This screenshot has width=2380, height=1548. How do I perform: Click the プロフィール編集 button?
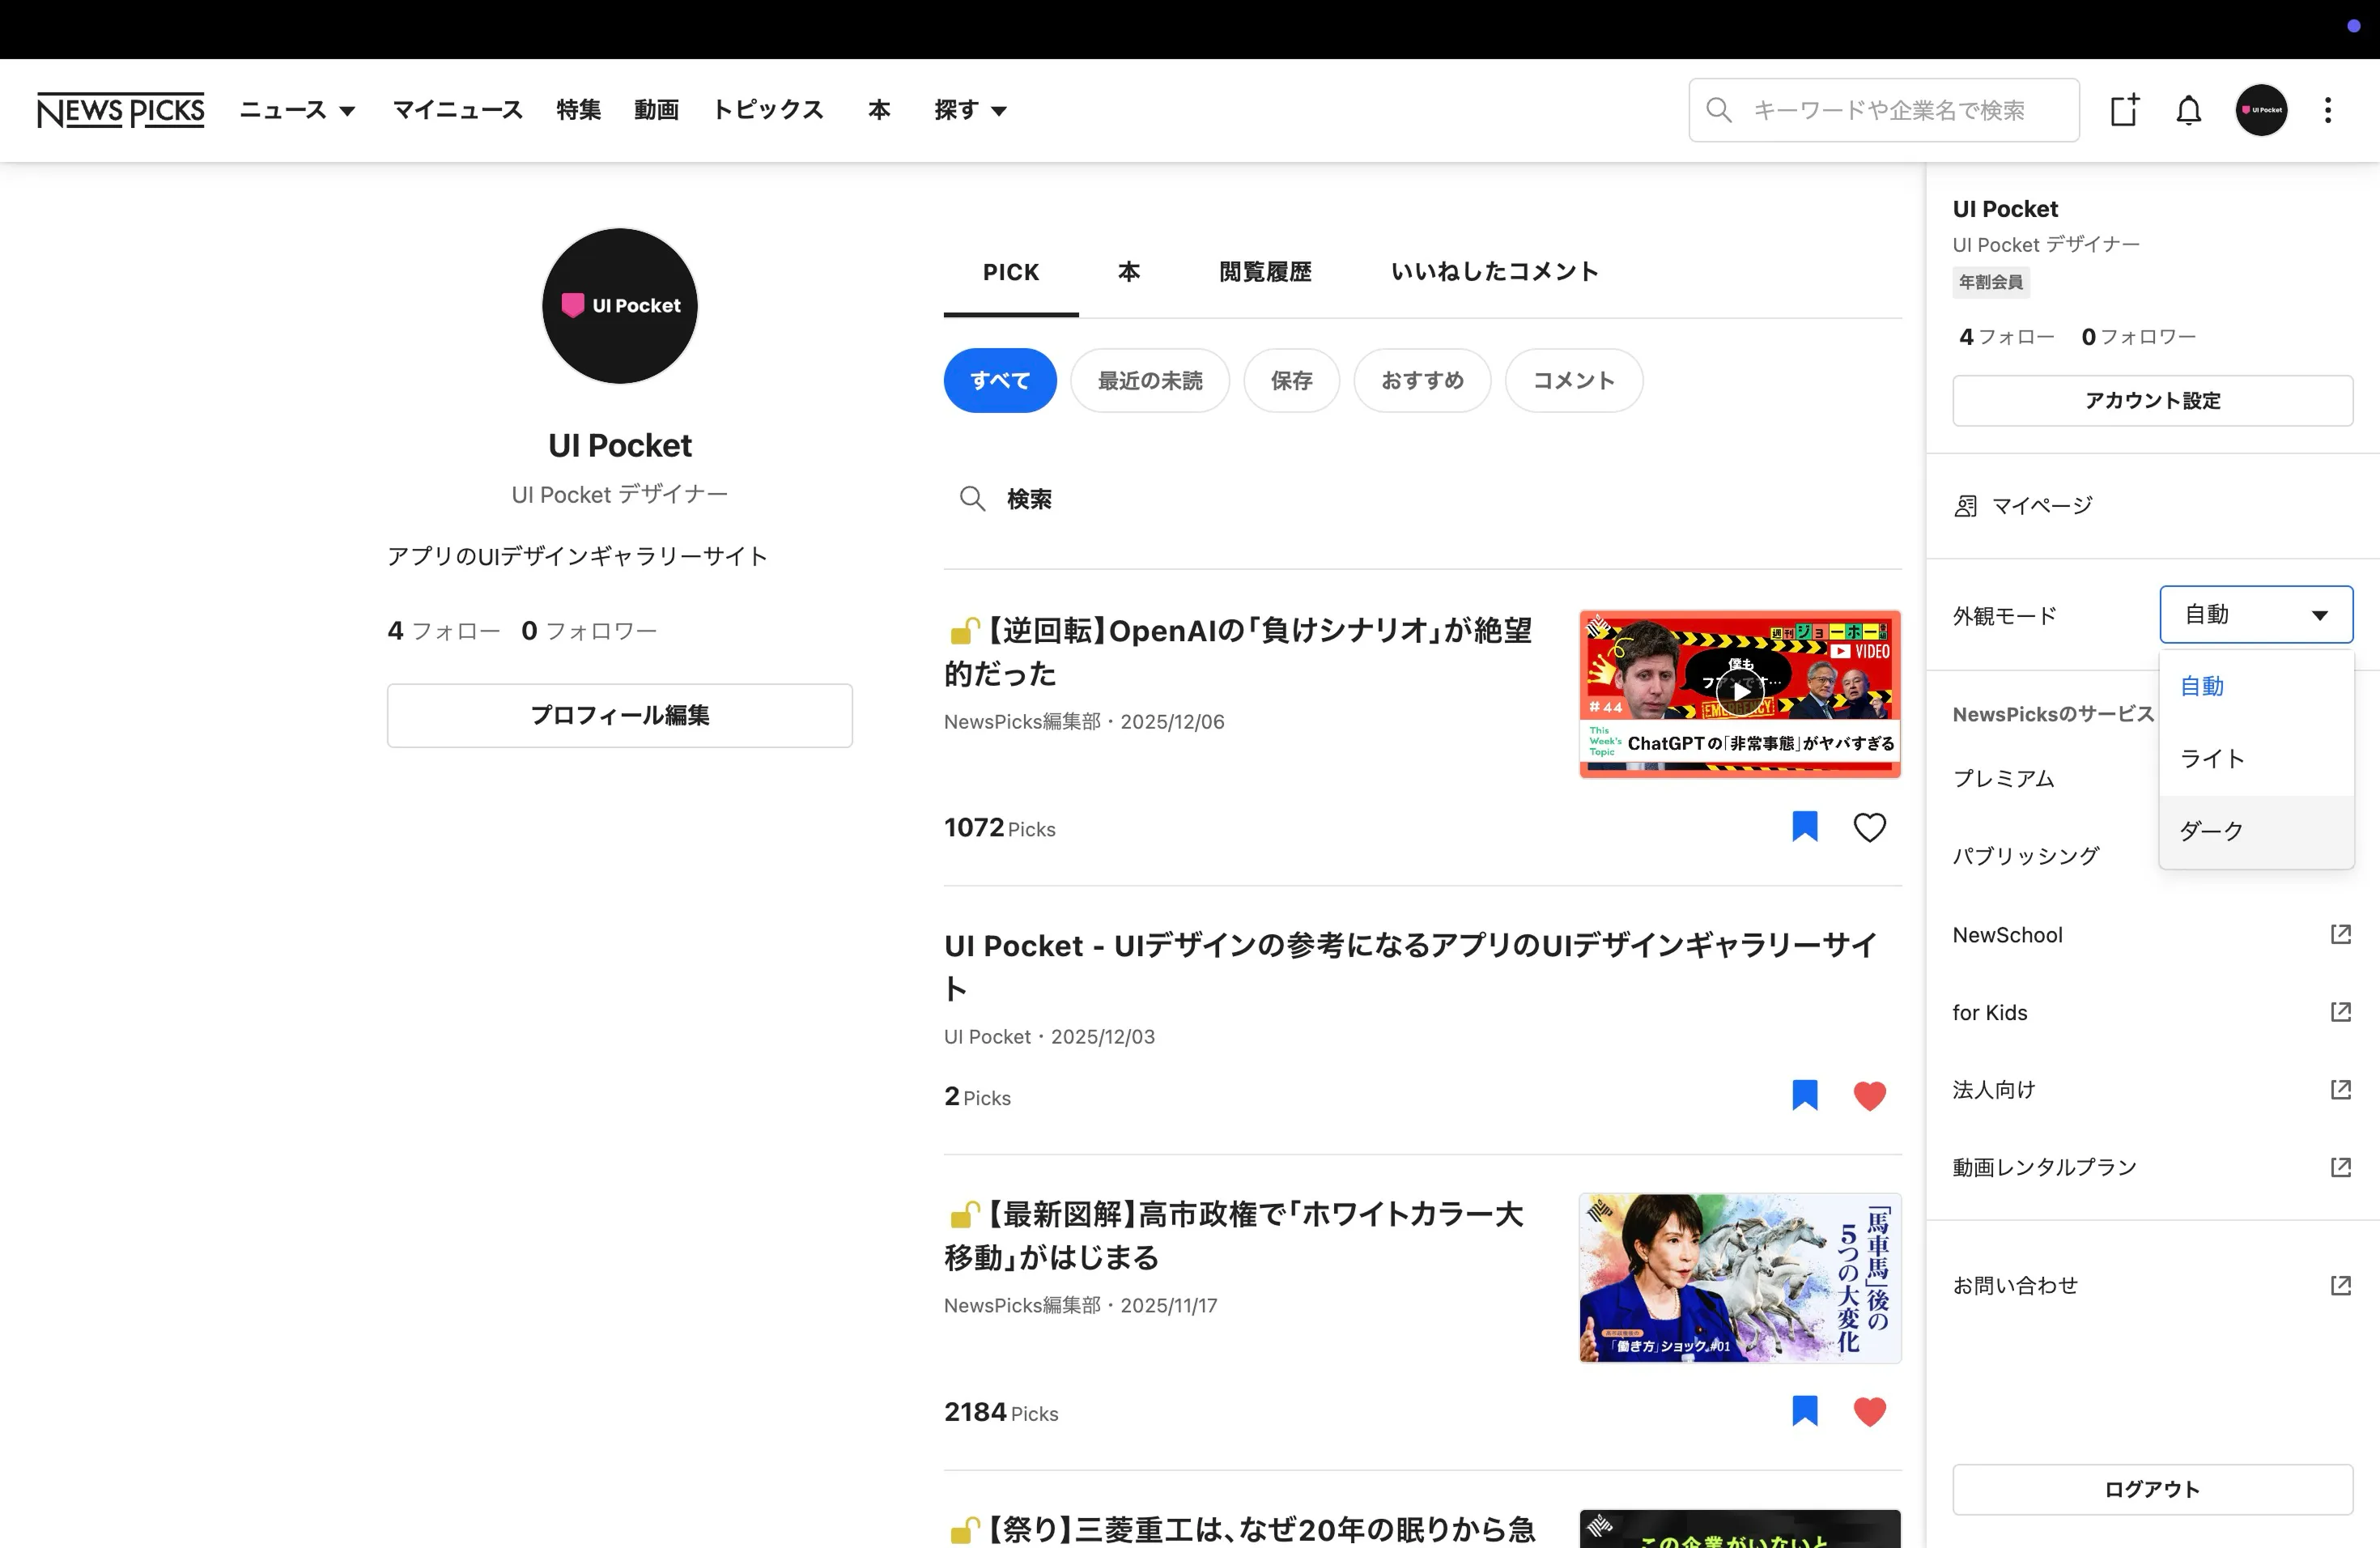[x=619, y=715]
